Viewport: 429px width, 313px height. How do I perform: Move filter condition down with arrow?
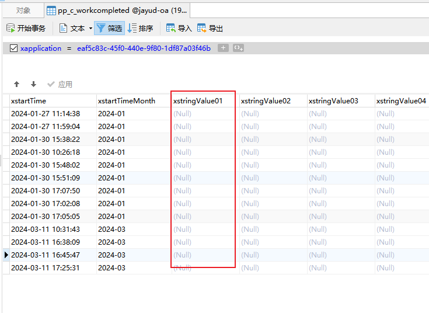click(x=33, y=85)
